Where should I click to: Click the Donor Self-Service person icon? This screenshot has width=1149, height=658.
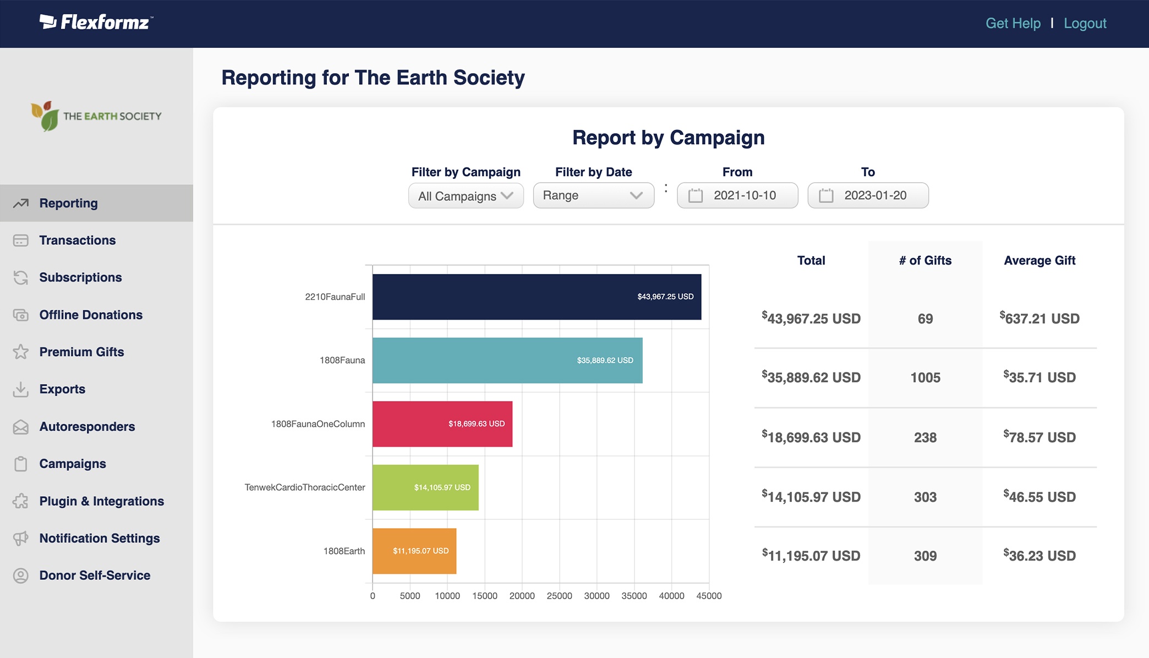21,575
